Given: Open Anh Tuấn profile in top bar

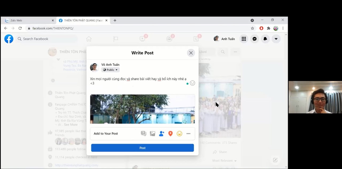Looking at the screenshot, I should tap(224, 39).
